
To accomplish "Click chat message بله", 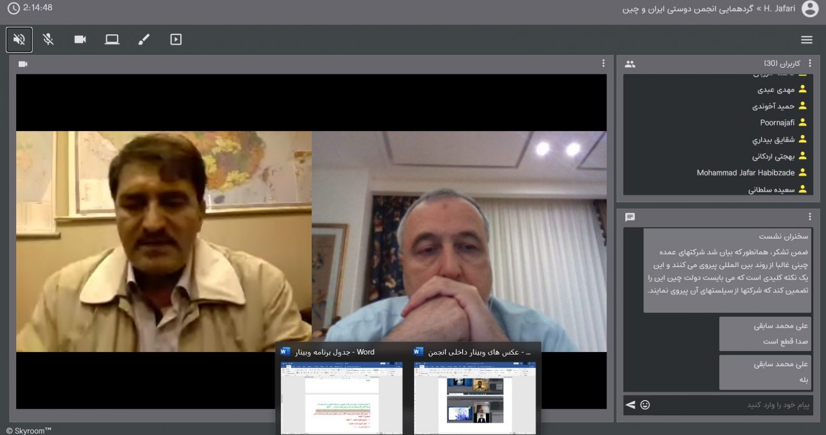I will click(766, 372).
